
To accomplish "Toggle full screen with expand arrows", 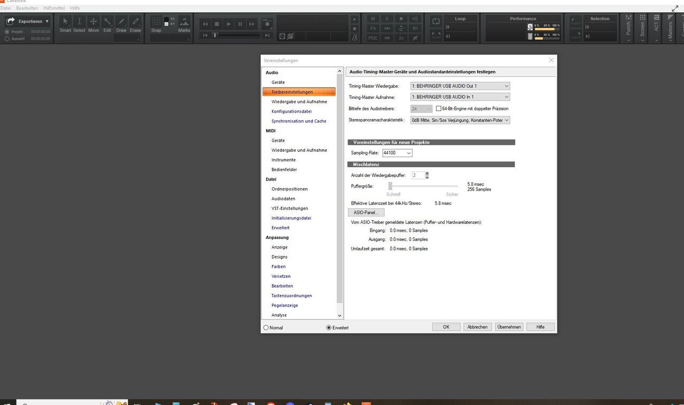I will 675,9.
